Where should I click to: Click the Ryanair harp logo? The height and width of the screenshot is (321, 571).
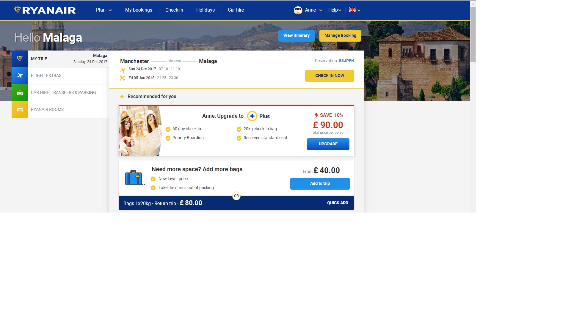[18, 10]
